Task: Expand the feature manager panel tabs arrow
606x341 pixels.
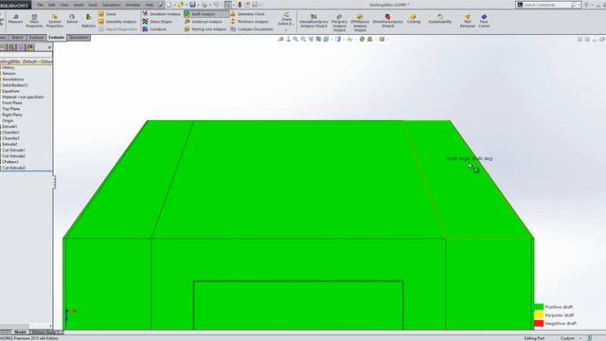Action: [x=50, y=47]
